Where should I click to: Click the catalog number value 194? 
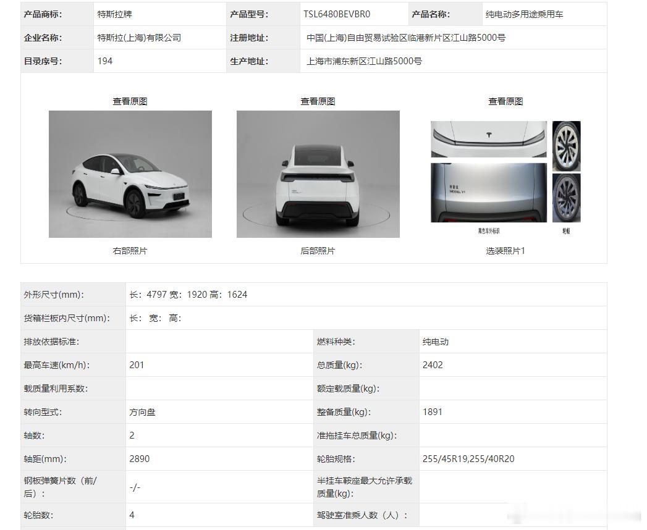click(x=105, y=61)
